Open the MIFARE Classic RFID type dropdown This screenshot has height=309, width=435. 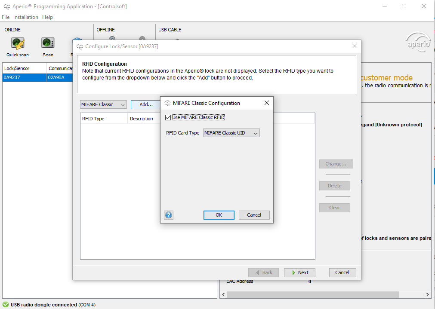click(103, 104)
